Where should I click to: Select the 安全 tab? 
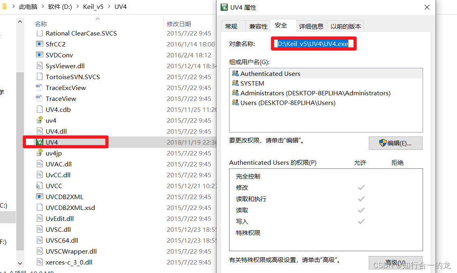[x=281, y=25]
